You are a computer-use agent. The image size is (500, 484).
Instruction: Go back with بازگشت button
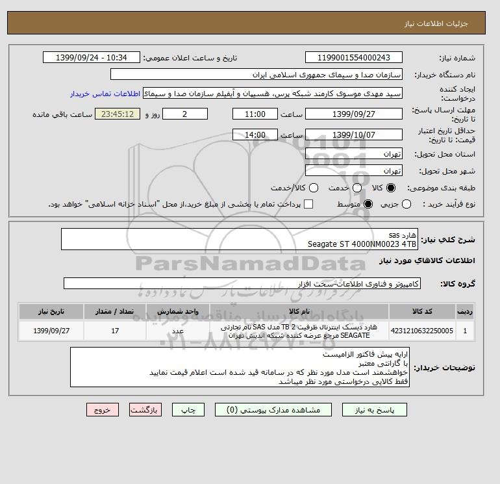click(x=145, y=410)
